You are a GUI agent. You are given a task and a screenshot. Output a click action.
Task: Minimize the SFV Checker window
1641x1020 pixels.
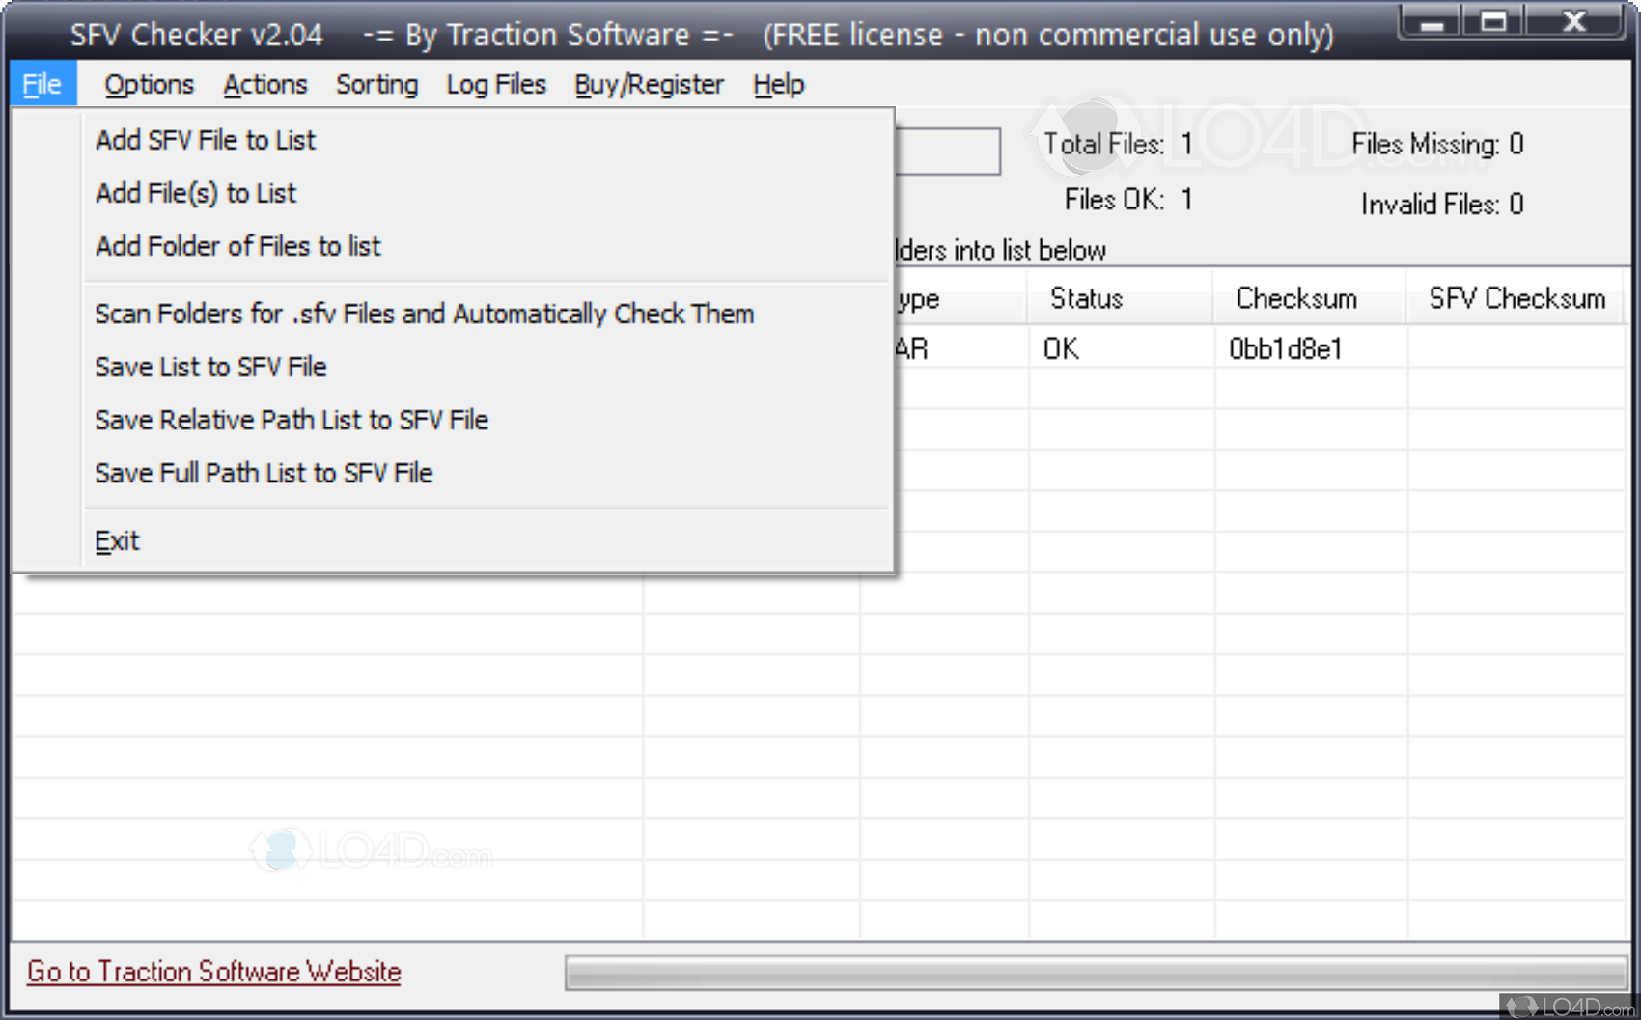[1432, 22]
